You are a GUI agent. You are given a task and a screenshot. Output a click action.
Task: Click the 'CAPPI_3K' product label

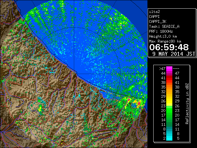(x=158, y=22)
